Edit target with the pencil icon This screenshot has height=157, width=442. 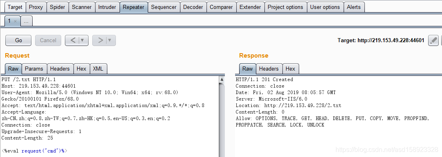pos(433,41)
